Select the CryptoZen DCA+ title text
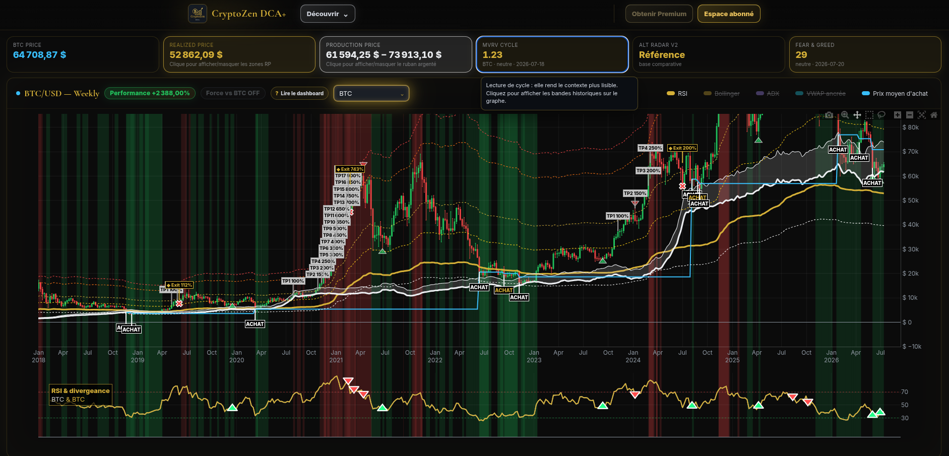 pos(249,14)
